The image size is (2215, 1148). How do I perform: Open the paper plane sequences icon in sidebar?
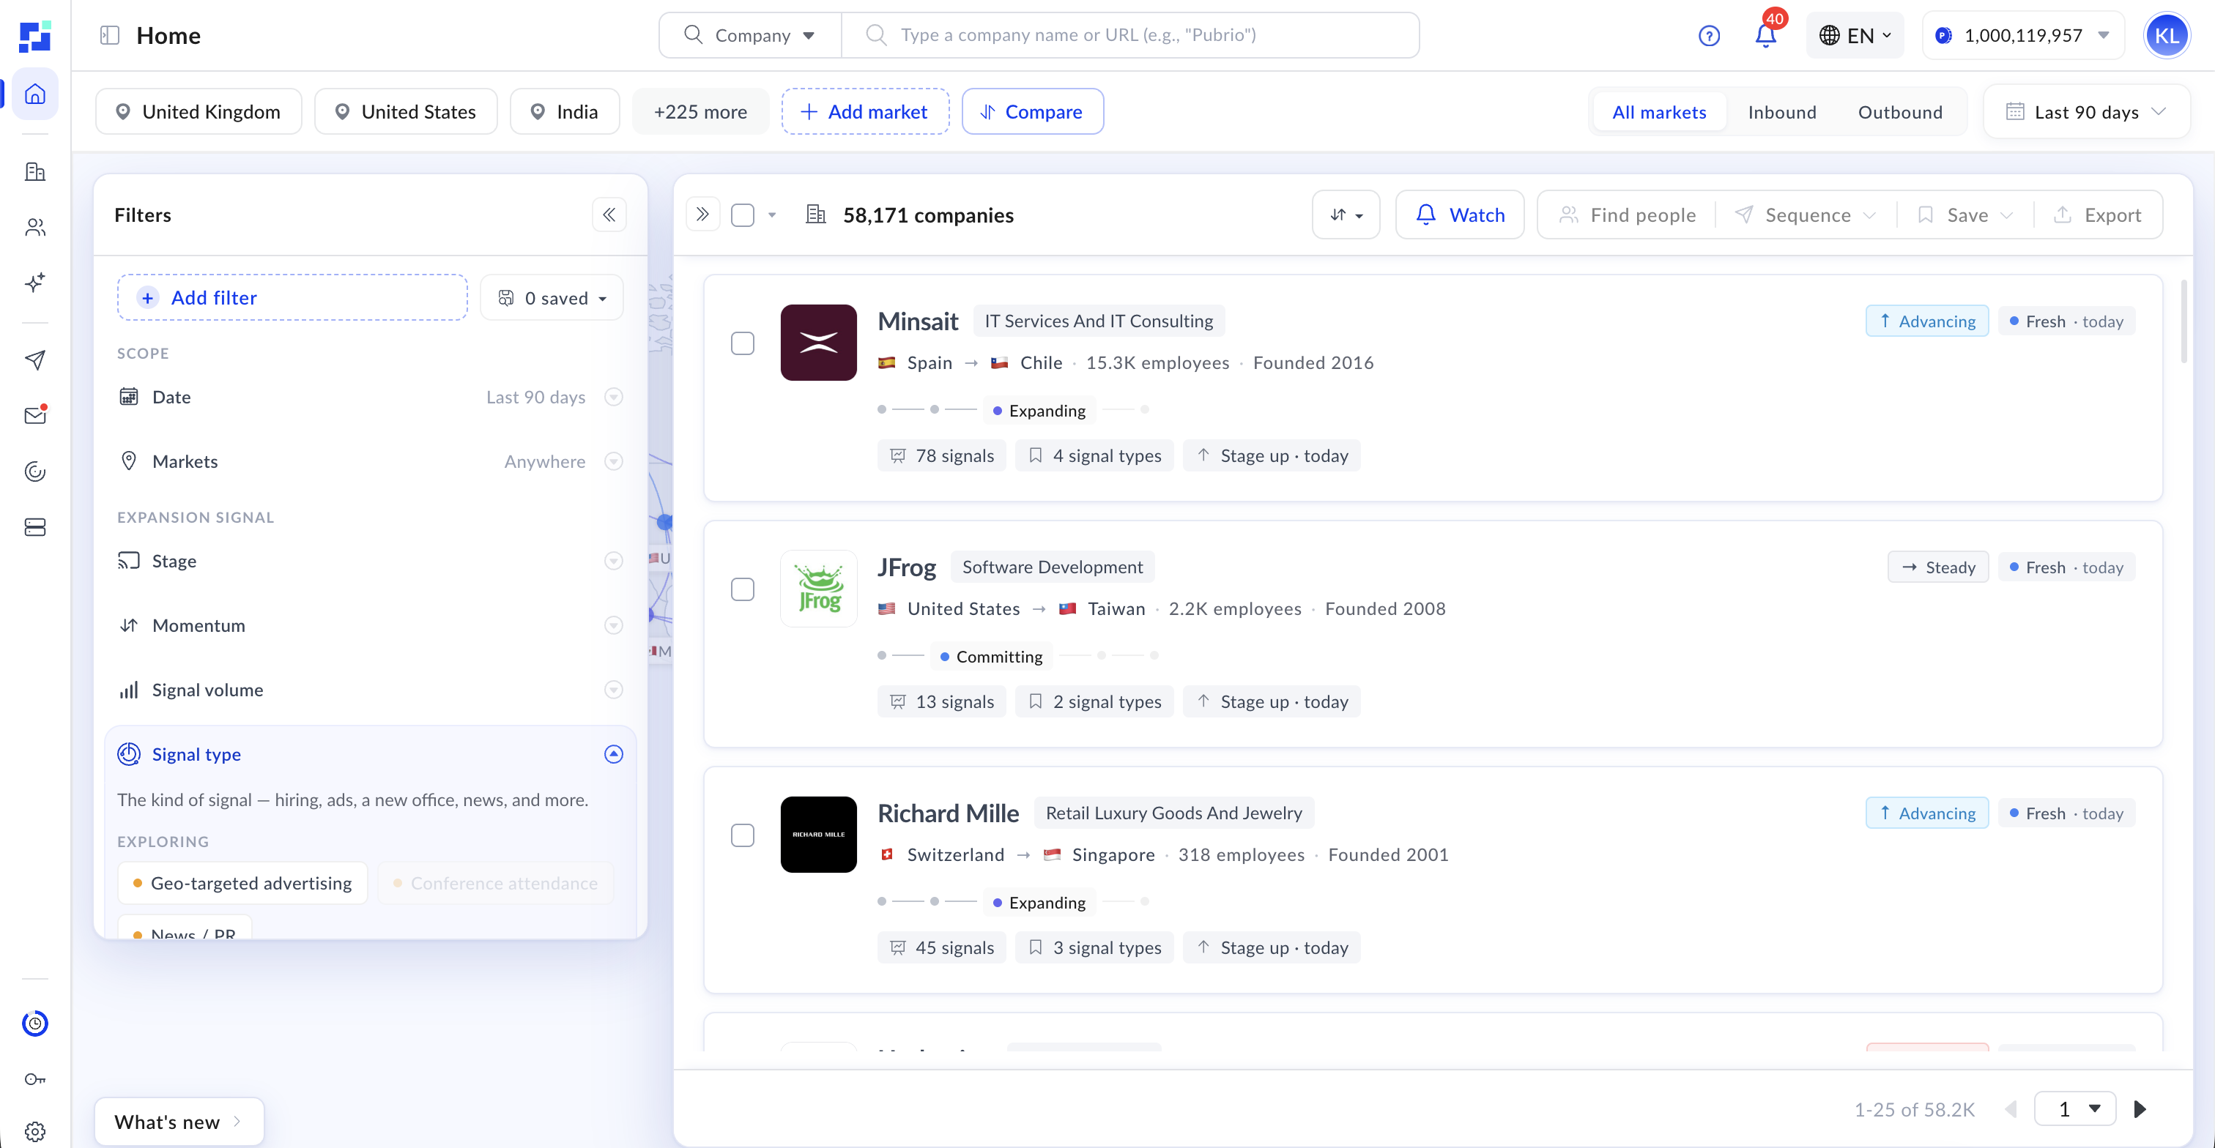coord(35,360)
